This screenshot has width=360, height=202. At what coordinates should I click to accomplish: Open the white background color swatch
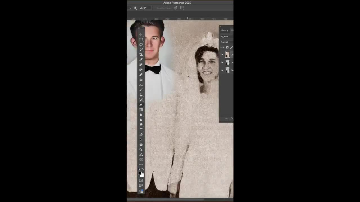pos(142,175)
